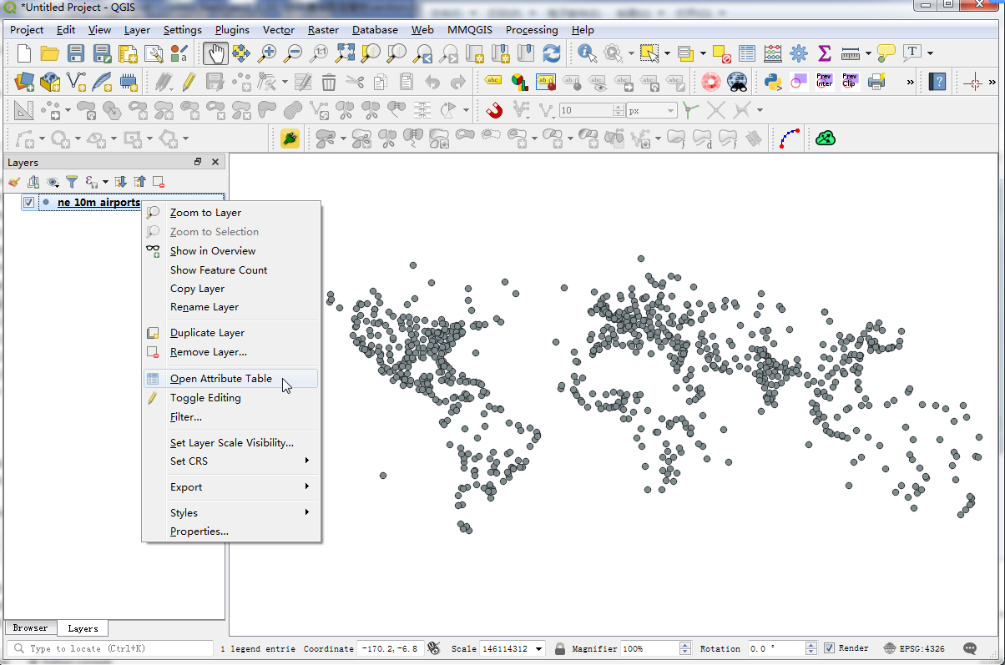Open the Plugins menu
Screen dimensions: 1005x665
232,30
